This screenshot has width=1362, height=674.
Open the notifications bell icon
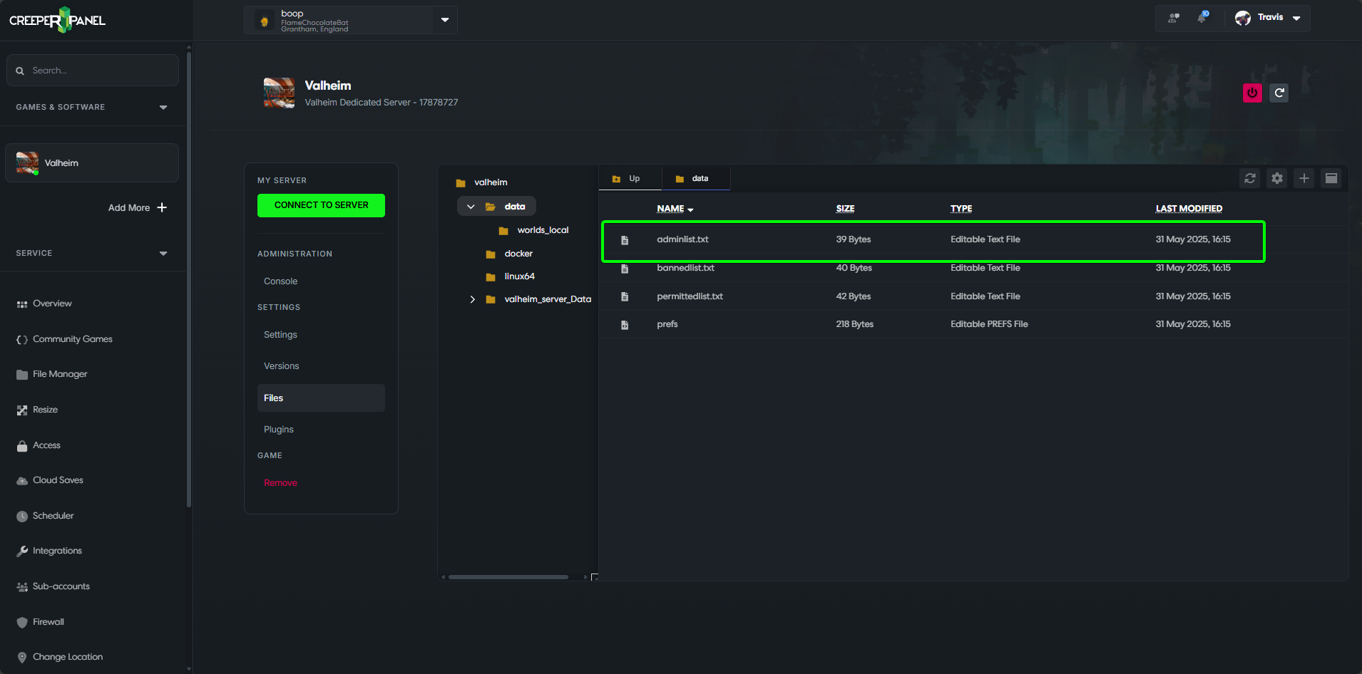pos(1202,18)
